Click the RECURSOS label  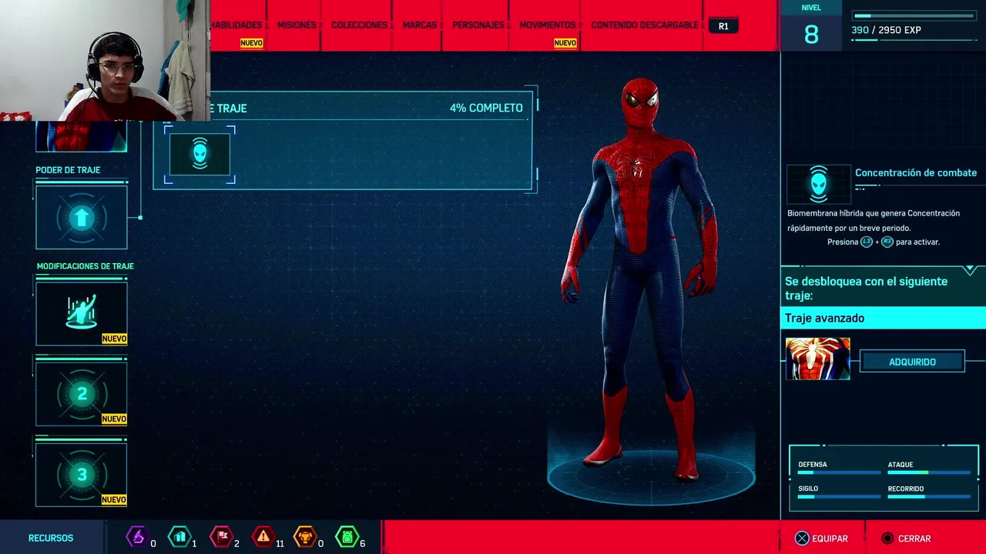click(51, 539)
